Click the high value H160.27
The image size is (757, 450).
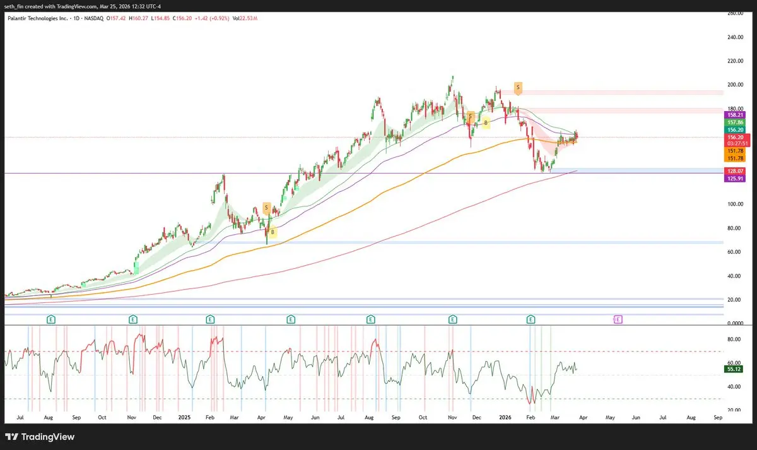point(139,18)
